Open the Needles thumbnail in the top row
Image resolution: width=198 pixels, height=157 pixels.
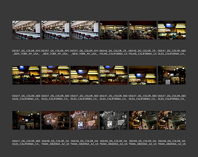pyautogui.click(x=172, y=30)
